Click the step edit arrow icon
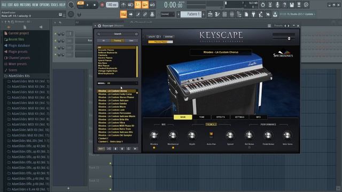 click(x=130, y=14)
